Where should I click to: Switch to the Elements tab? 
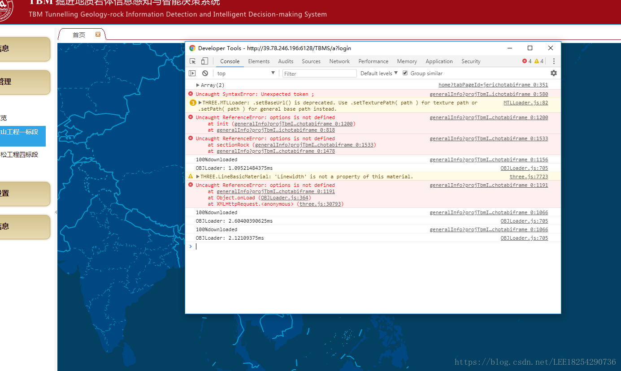click(259, 61)
